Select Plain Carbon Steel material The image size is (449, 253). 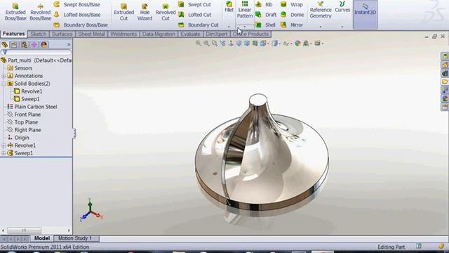32,107
